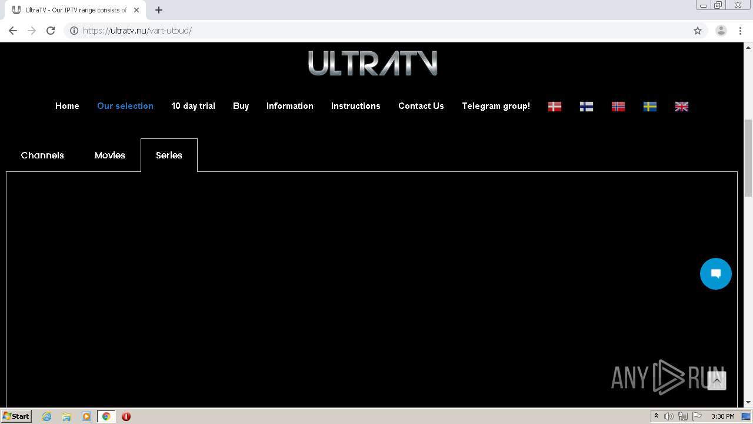Click the UltraTV logo
The image size is (753, 424).
point(372,63)
